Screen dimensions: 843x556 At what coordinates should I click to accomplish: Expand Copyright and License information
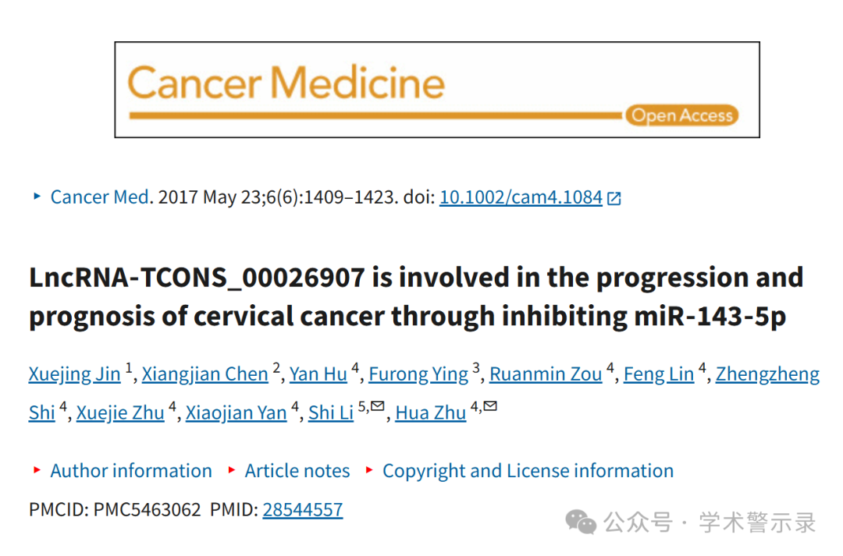click(x=528, y=470)
